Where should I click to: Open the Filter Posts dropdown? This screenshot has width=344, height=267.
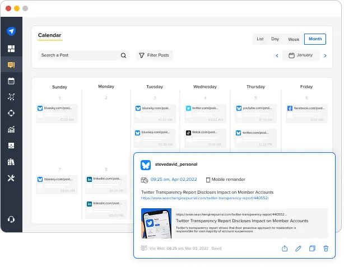(x=154, y=55)
